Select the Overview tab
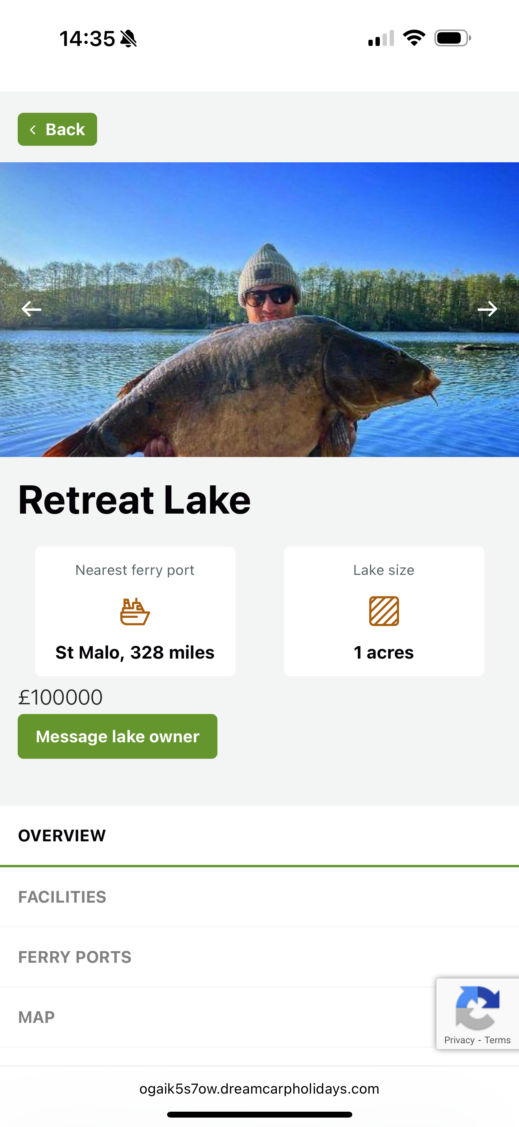The image size is (519, 1127). (x=62, y=836)
